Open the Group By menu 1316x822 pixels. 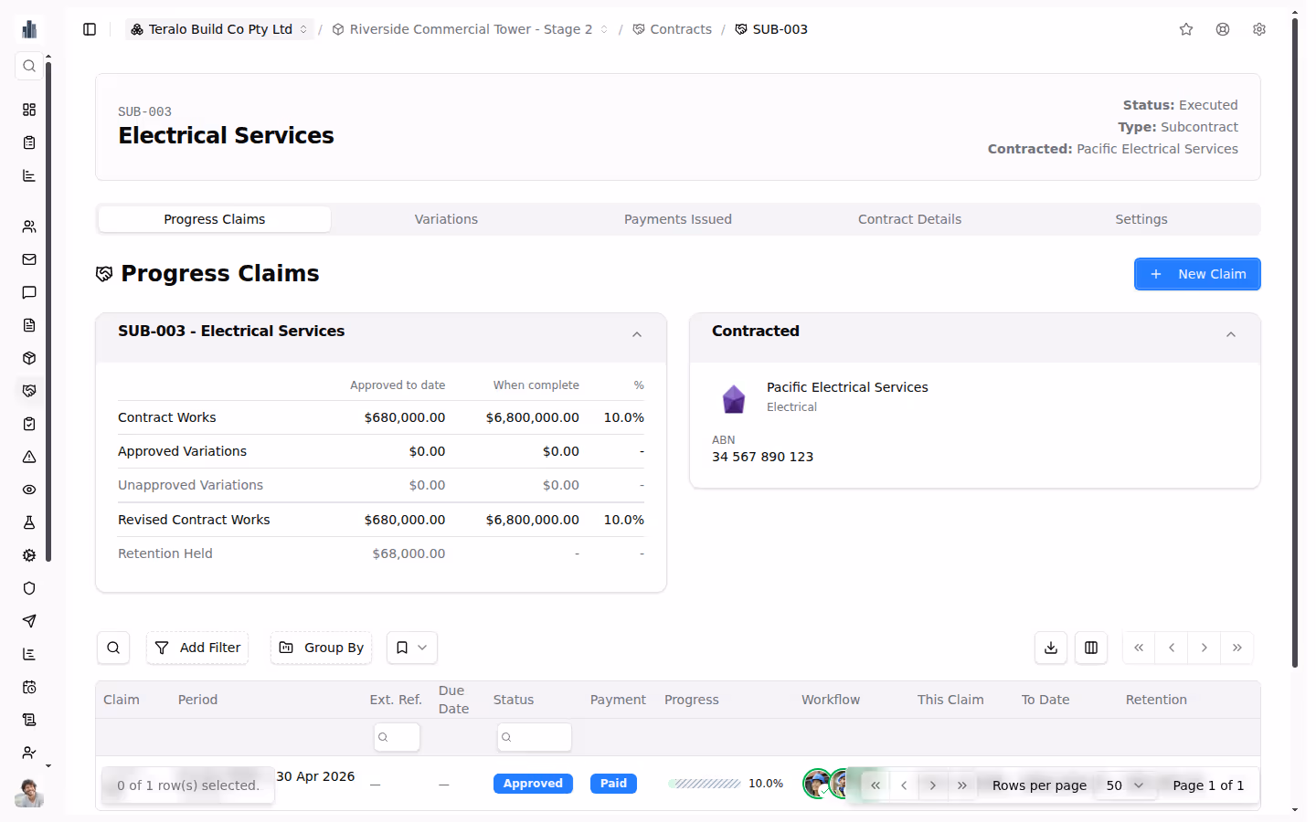pos(322,648)
